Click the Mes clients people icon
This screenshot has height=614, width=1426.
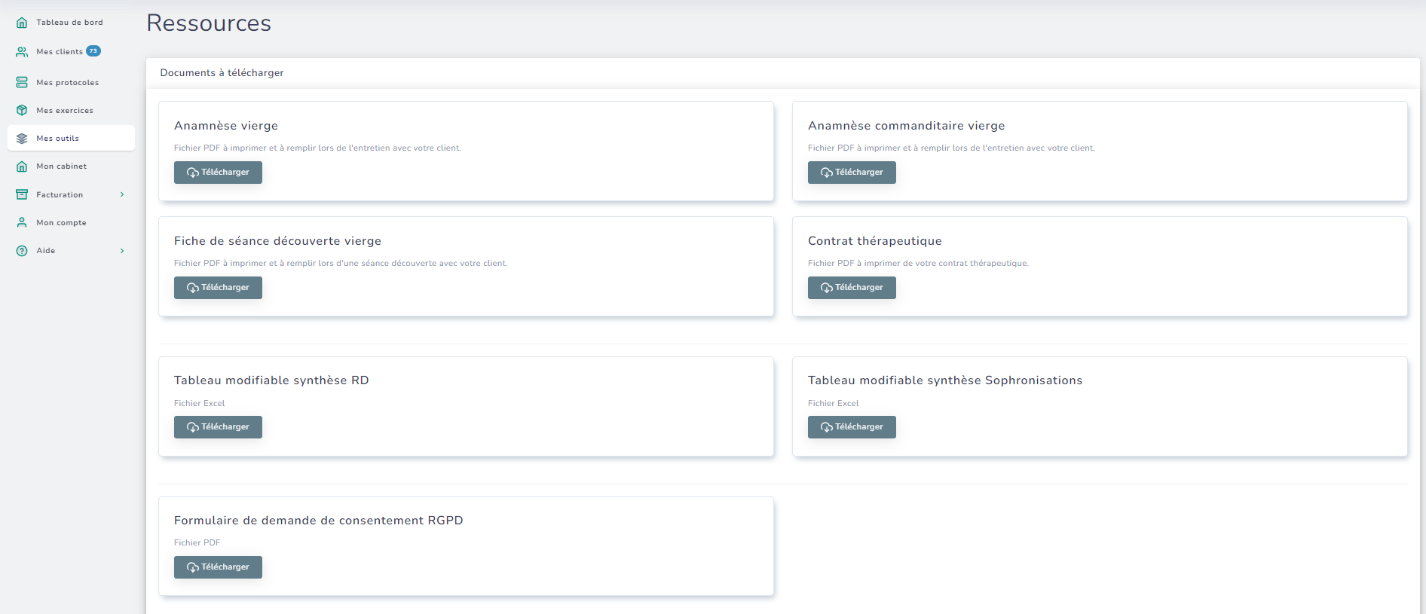pos(22,52)
